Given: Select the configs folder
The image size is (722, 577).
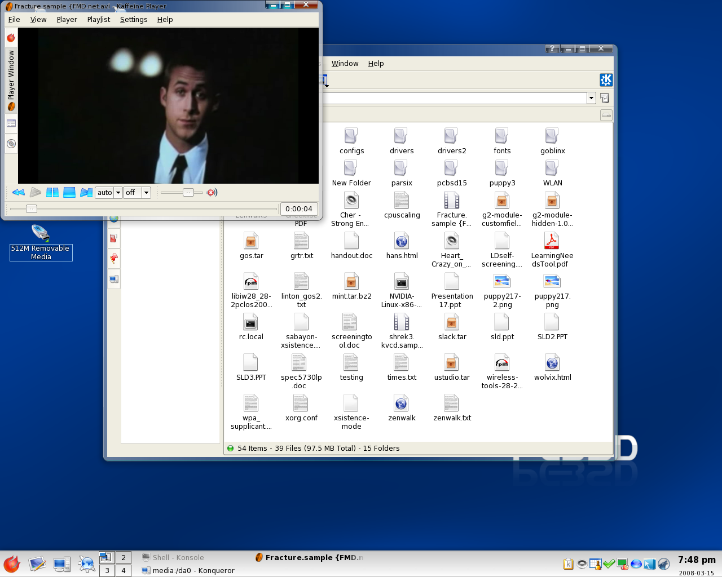Looking at the screenshot, I should click(x=351, y=141).
